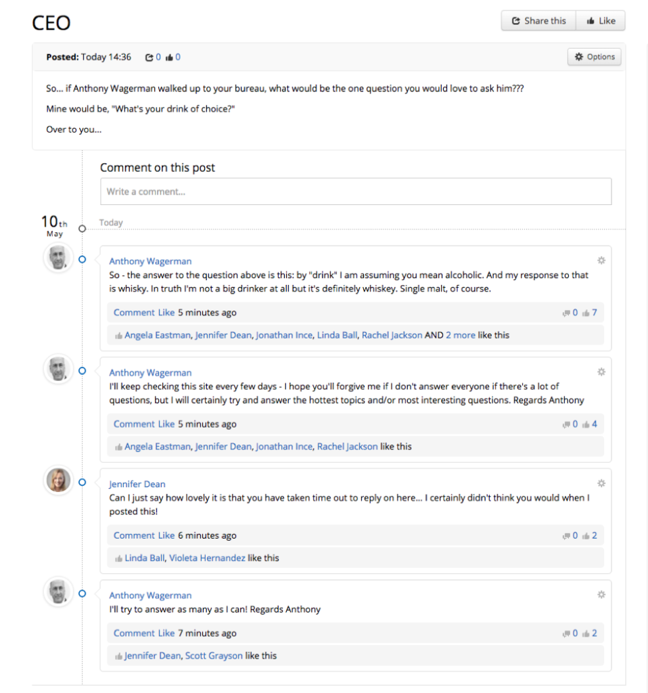Click Jennifer Dean's avatar photo
Viewport: 648px width, 693px height.
tap(58, 481)
